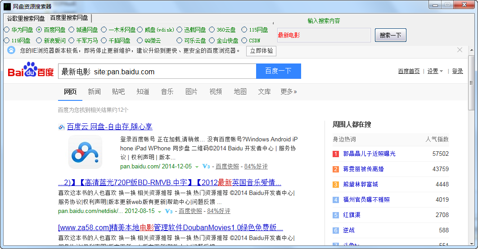This screenshot has height=249, width=478.
Task: Click the Baidu logo
Action: (31, 70)
